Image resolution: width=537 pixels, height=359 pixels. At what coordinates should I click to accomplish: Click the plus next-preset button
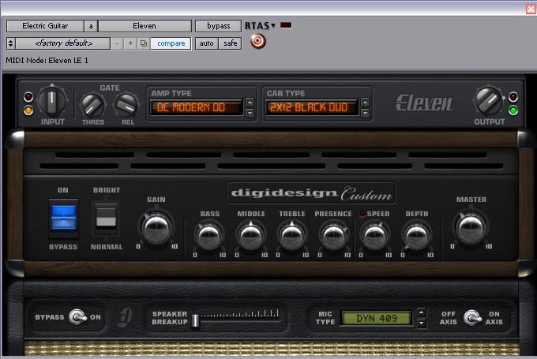[130, 43]
